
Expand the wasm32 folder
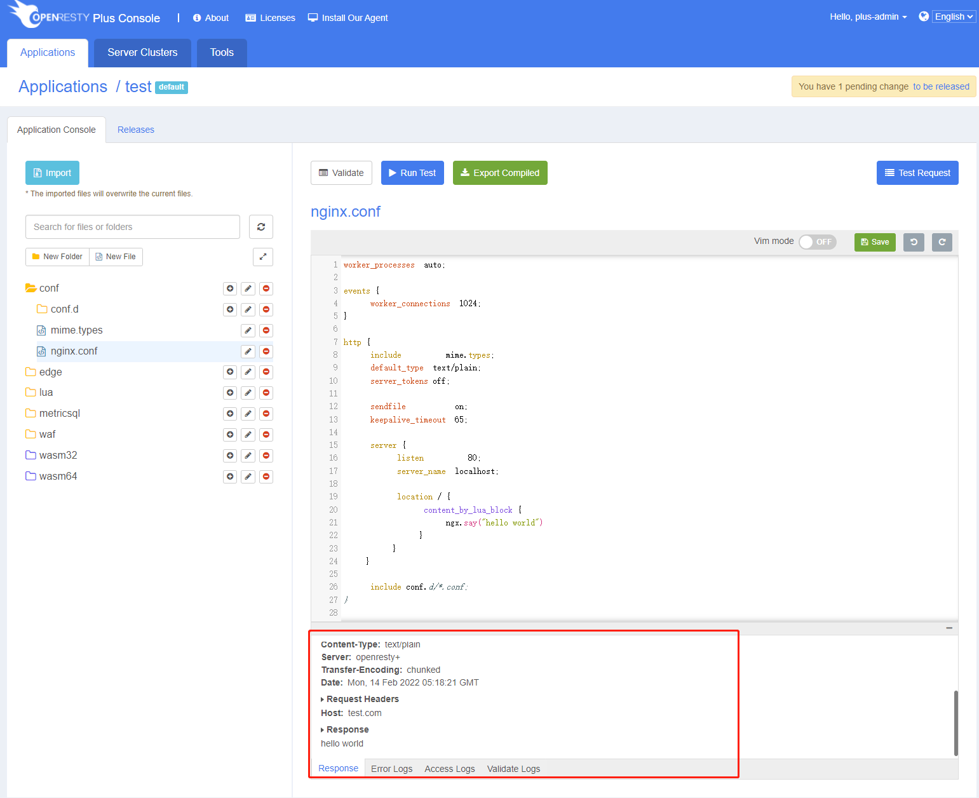[30, 455]
